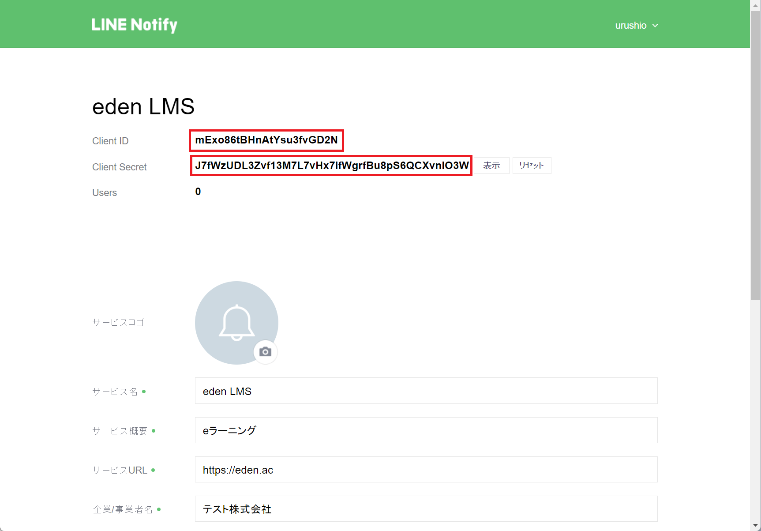Click the bell service logo image

click(x=236, y=323)
